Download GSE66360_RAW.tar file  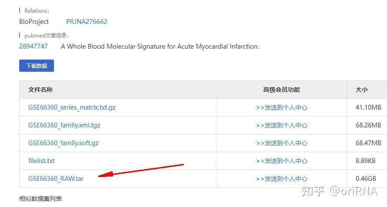click(x=56, y=179)
